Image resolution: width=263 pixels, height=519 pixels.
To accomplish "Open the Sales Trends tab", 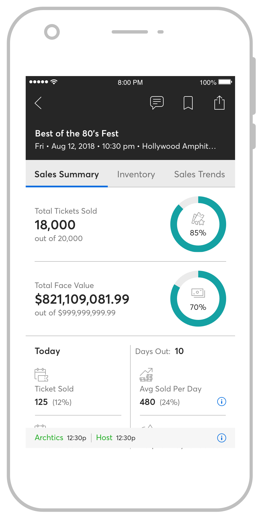I will click(199, 174).
